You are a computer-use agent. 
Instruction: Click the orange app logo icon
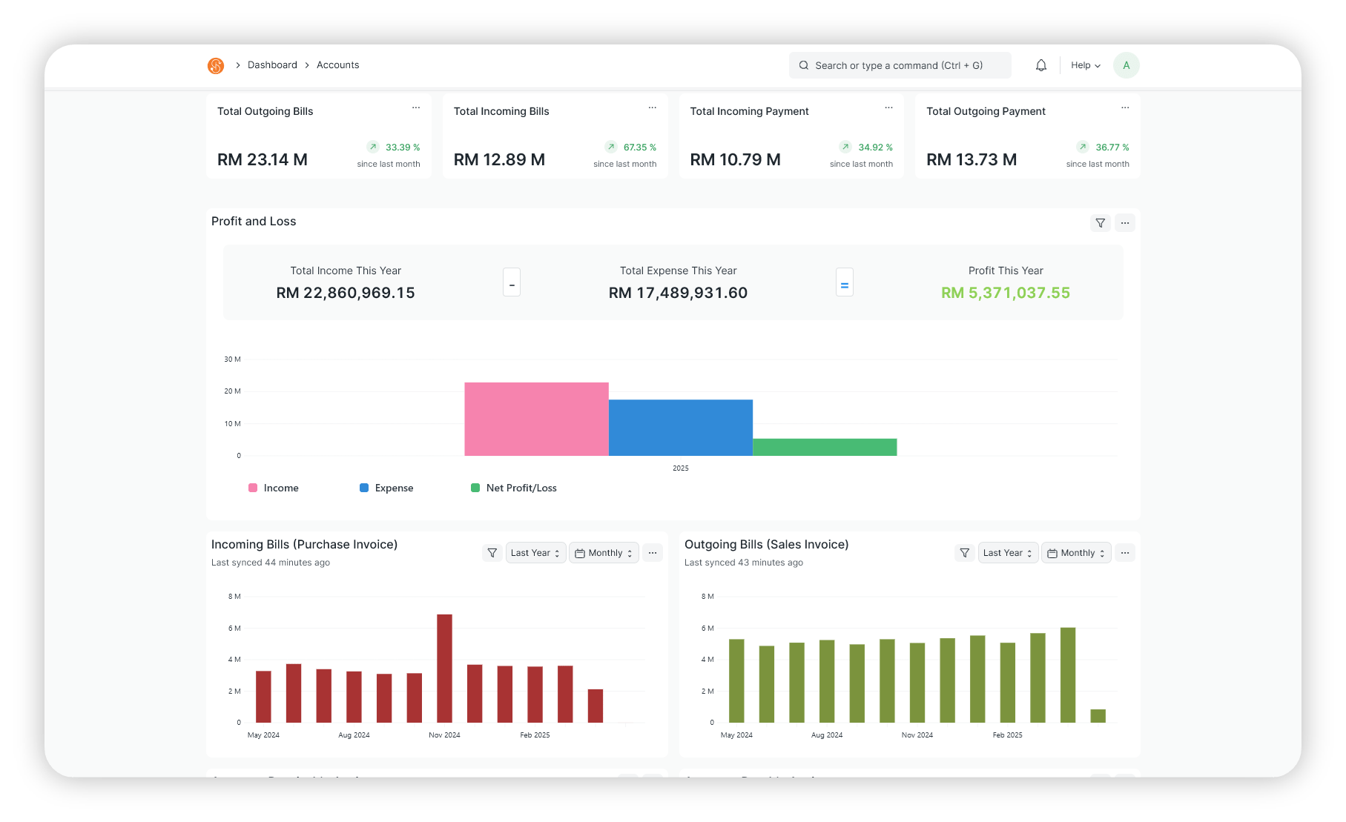(216, 66)
